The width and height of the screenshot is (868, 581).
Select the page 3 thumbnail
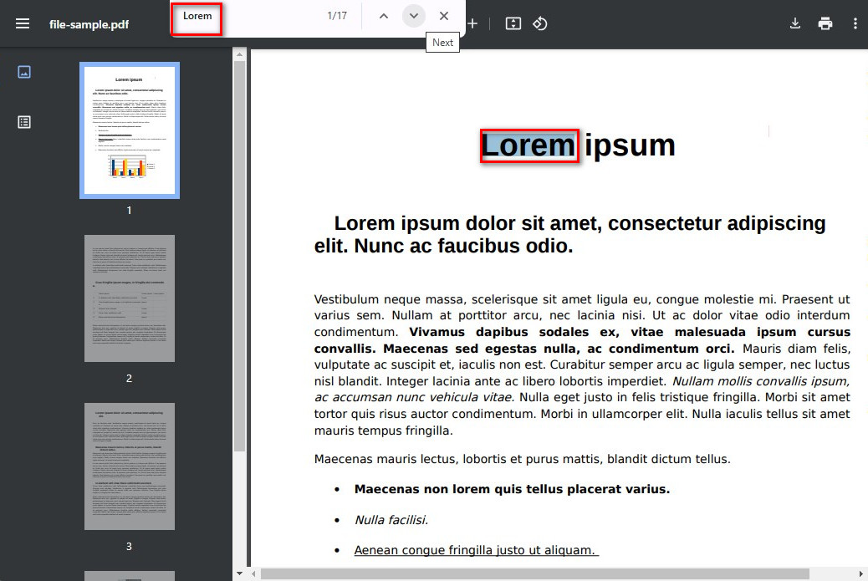[x=129, y=466]
